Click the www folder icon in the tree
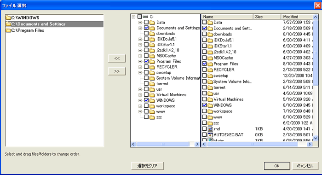 (x=152, y=111)
